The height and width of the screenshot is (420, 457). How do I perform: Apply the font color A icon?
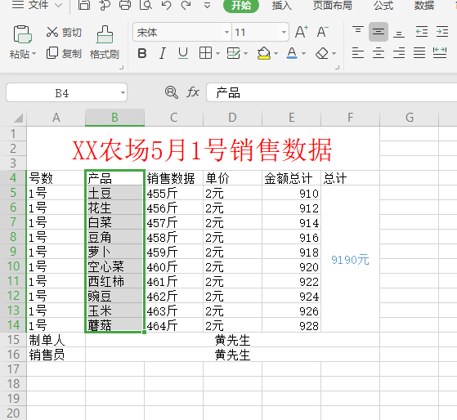point(292,53)
